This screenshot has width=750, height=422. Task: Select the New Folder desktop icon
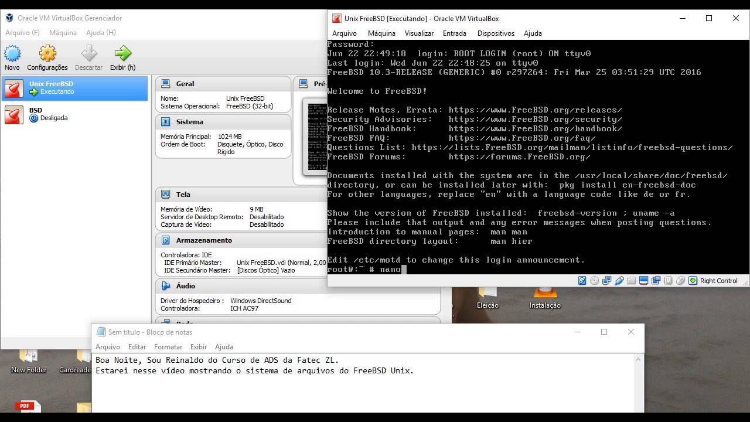tap(29, 362)
